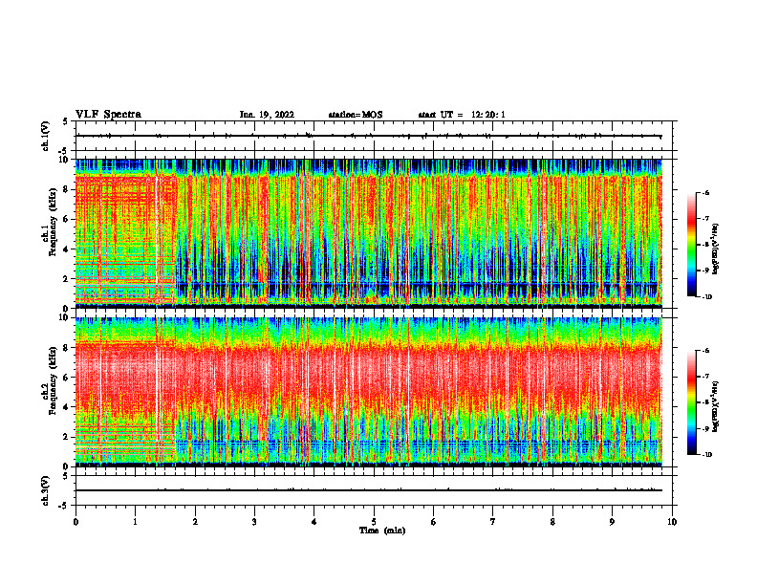
Task: Click the 'ch.1(V)' waveform axis label
Action: pos(45,136)
